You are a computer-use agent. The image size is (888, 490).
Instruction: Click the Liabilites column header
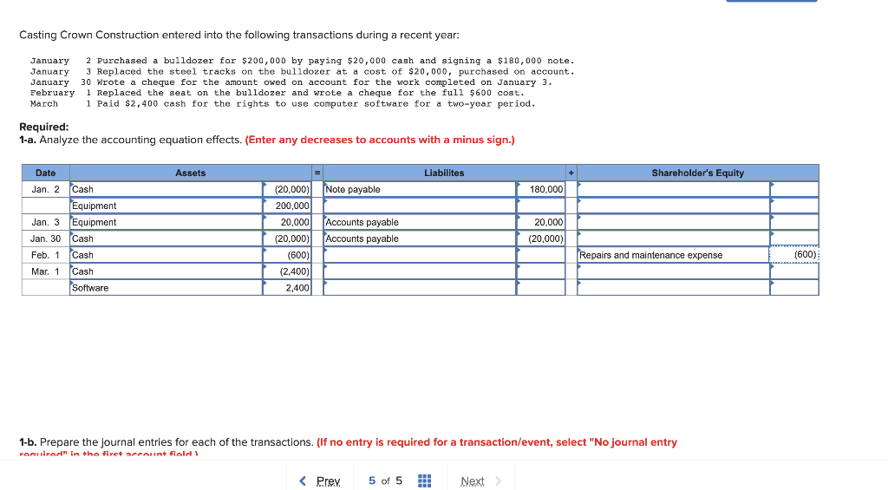coord(444,173)
